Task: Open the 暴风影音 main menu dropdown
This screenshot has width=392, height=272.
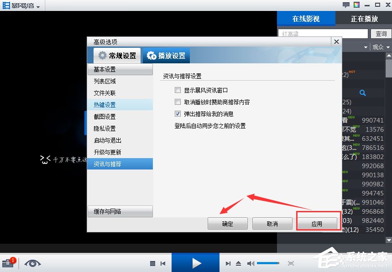Action: pos(21,5)
